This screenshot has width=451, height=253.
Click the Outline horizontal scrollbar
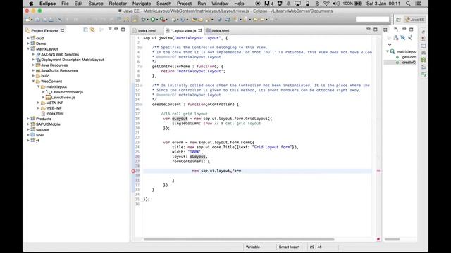pyautogui.click(x=392, y=239)
